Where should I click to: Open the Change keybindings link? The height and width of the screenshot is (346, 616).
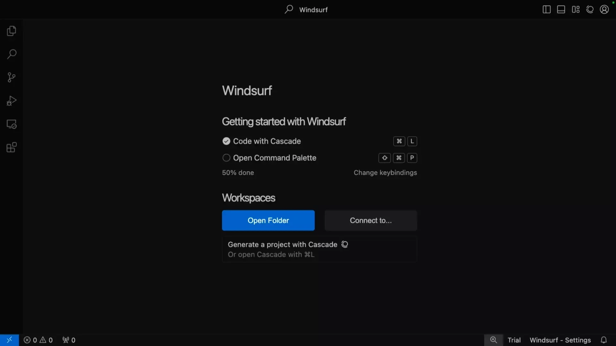click(385, 173)
